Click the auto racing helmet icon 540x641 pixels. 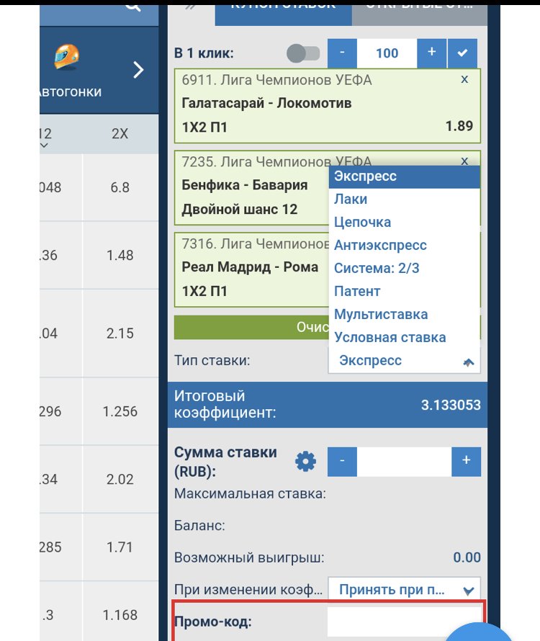tap(66, 57)
